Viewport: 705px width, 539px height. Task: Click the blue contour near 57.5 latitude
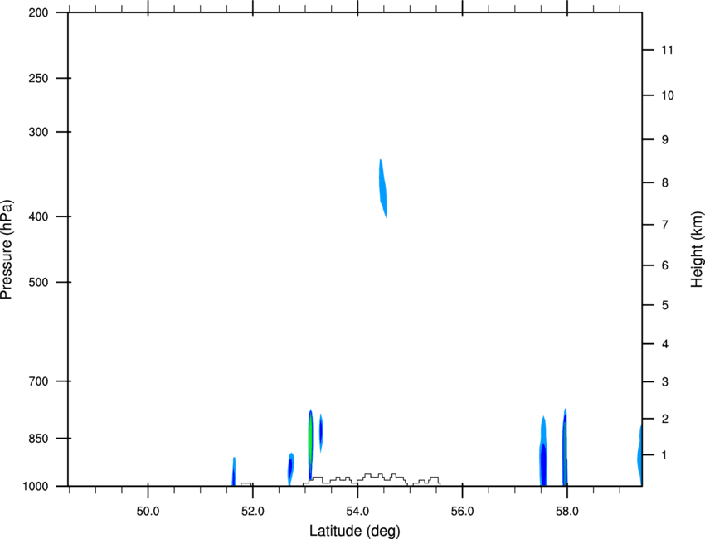click(x=543, y=451)
